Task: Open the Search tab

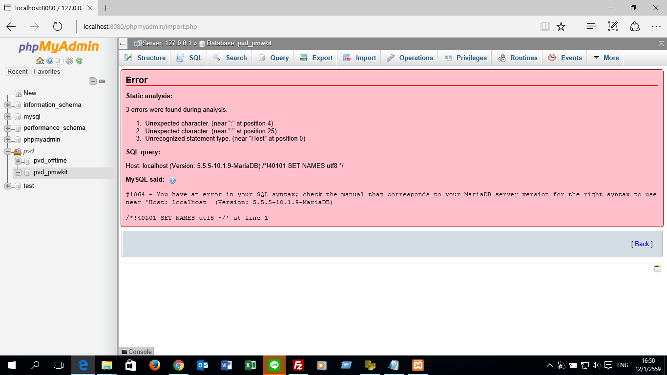Action: (x=230, y=58)
